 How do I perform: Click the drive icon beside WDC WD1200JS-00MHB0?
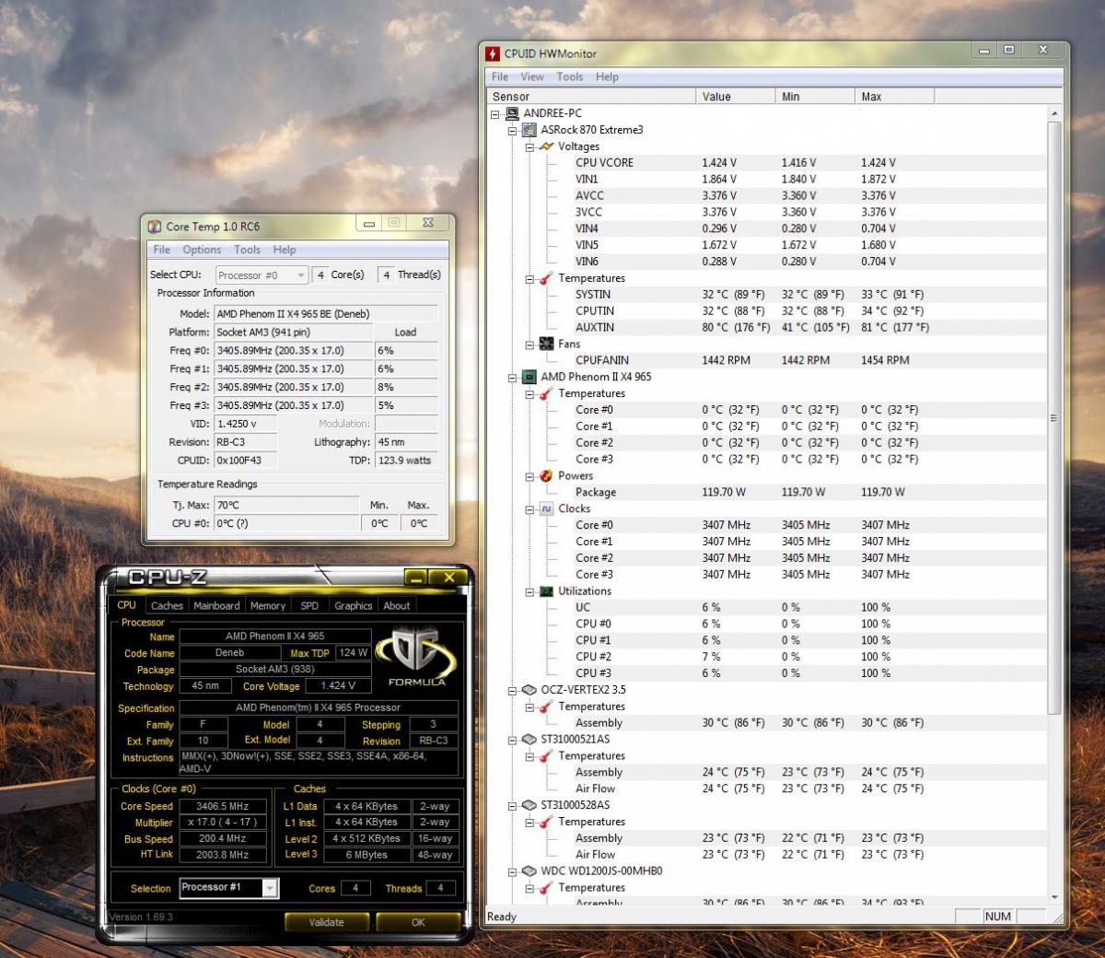click(x=529, y=871)
